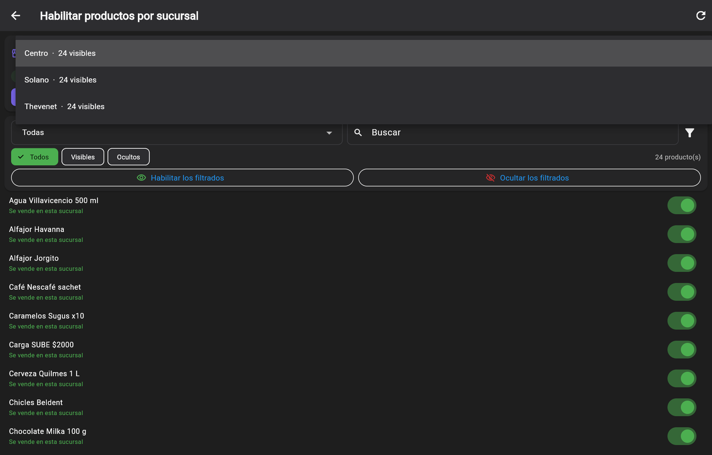Select the Todos filter chip
This screenshot has width=712, height=455.
[35, 157]
